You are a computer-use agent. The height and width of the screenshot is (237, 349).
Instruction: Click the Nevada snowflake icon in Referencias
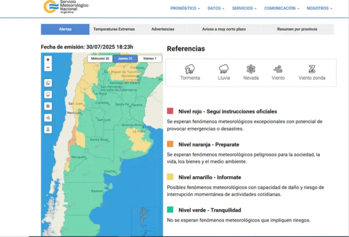tap(251, 69)
